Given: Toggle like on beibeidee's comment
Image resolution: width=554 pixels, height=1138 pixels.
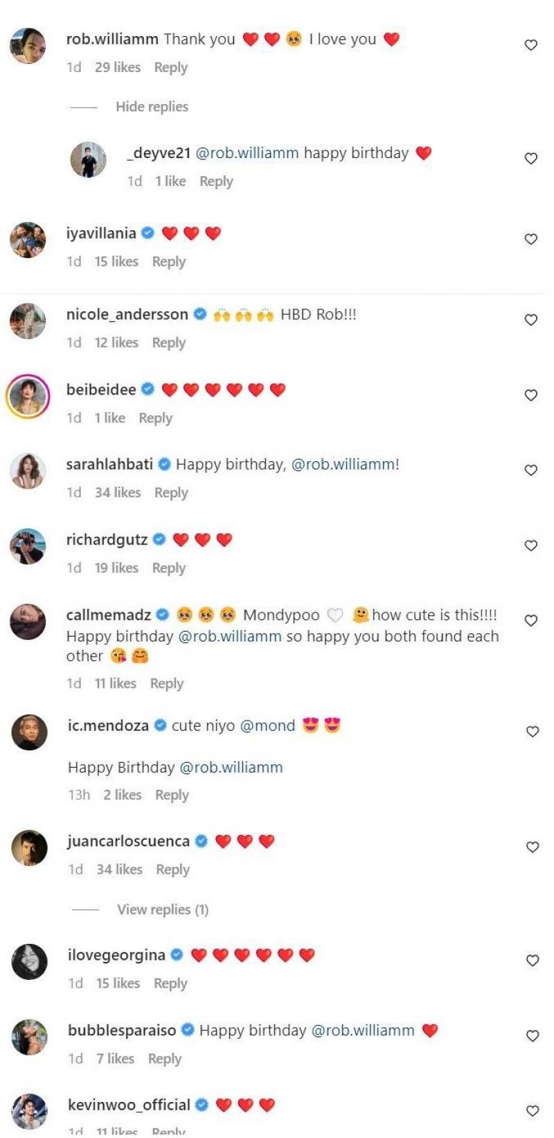Looking at the screenshot, I should click(x=530, y=395).
